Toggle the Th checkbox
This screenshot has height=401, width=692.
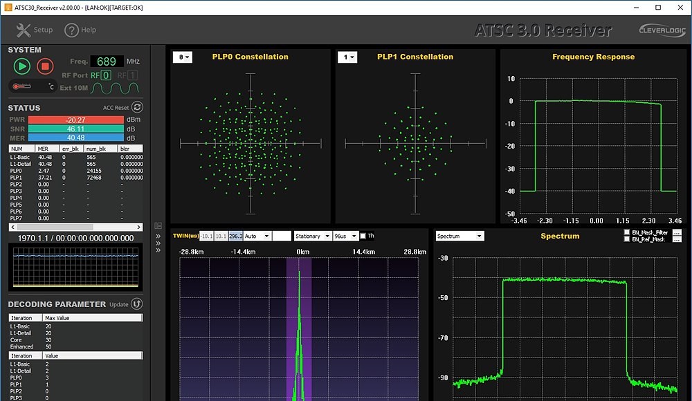[363, 236]
